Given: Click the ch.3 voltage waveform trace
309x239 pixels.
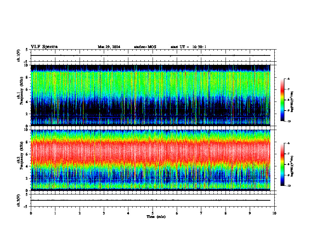Looking at the screenshot, I should tap(151, 200).
